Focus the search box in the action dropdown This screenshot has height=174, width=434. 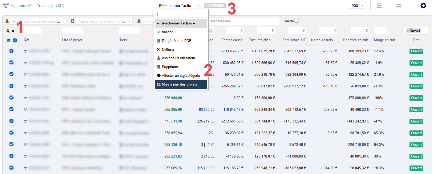pyautogui.click(x=181, y=14)
